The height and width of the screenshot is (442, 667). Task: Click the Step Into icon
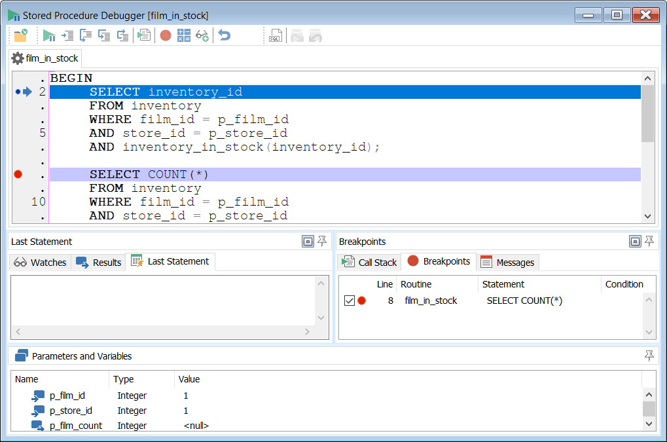click(x=86, y=35)
